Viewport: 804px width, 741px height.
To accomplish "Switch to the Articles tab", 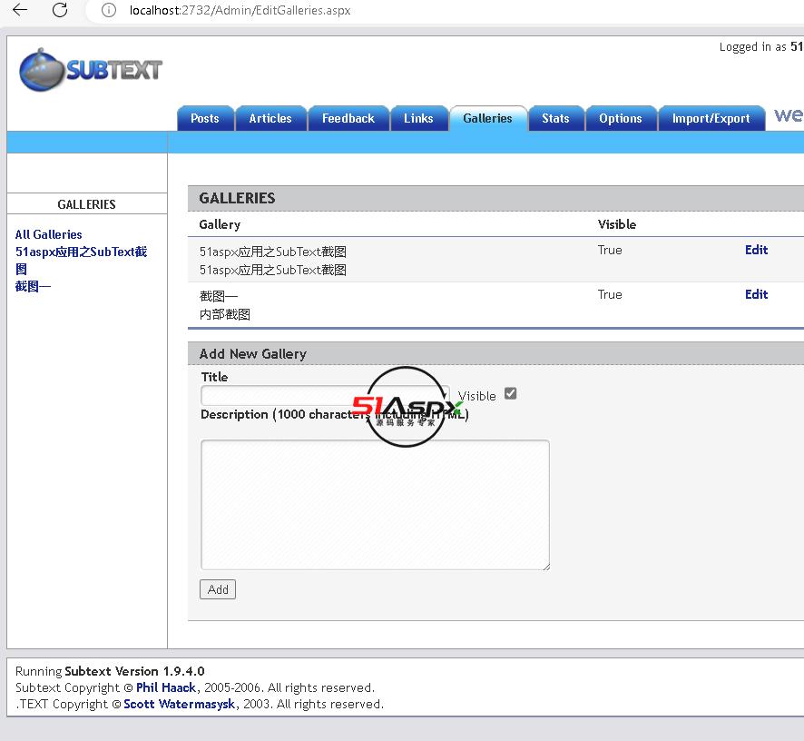I will tap(270, 118).
